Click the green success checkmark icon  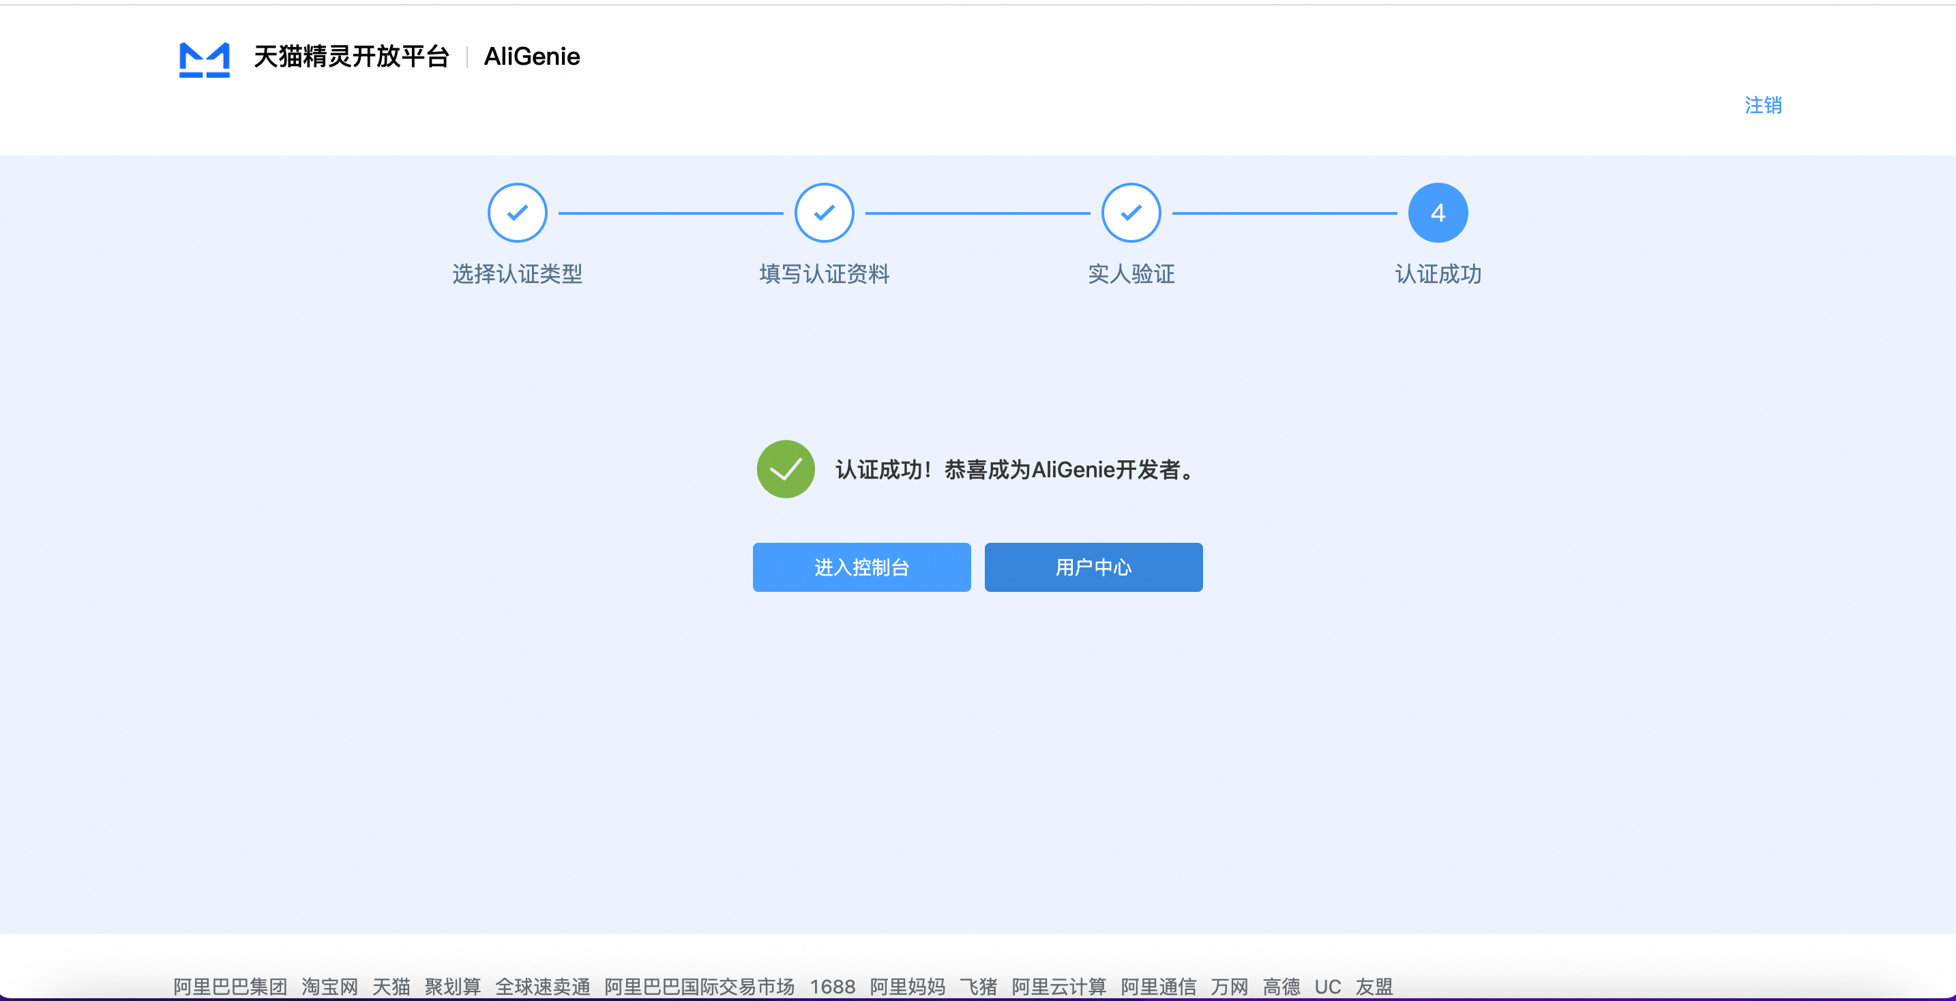click(x=785, y=469)
